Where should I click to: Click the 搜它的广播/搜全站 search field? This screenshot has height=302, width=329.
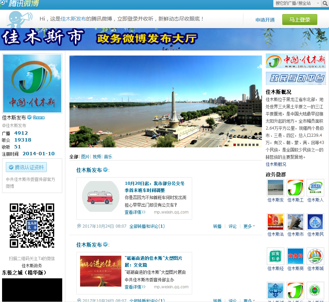click(x=293, y=3)
